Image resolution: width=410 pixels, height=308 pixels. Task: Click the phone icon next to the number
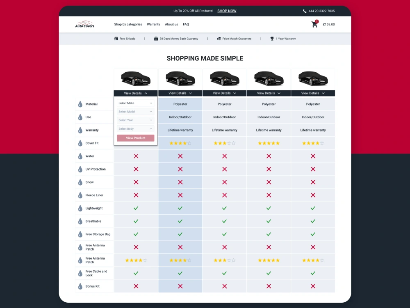[304, 11]
